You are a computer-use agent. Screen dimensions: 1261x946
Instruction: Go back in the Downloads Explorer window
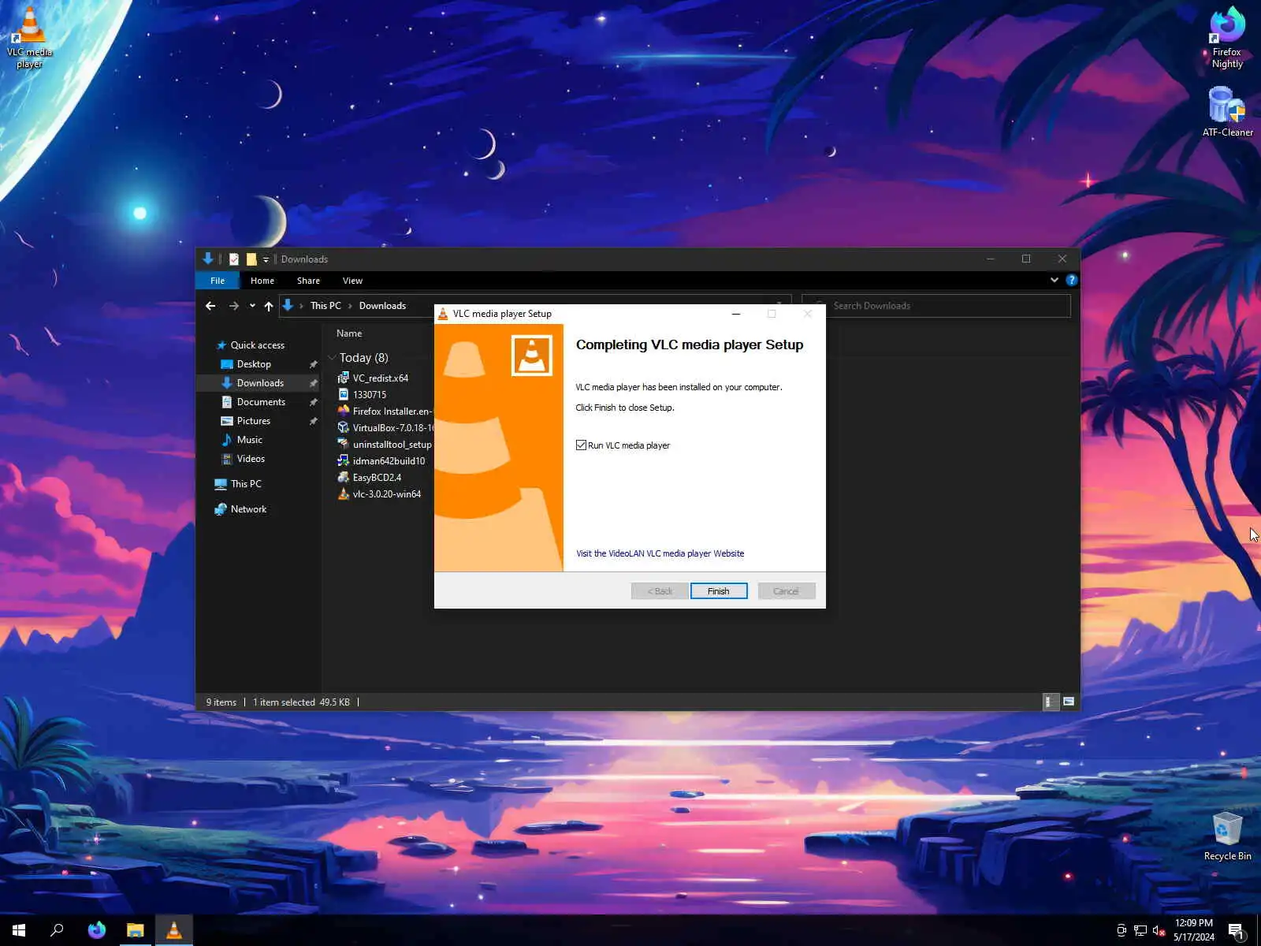pos(210,306)
